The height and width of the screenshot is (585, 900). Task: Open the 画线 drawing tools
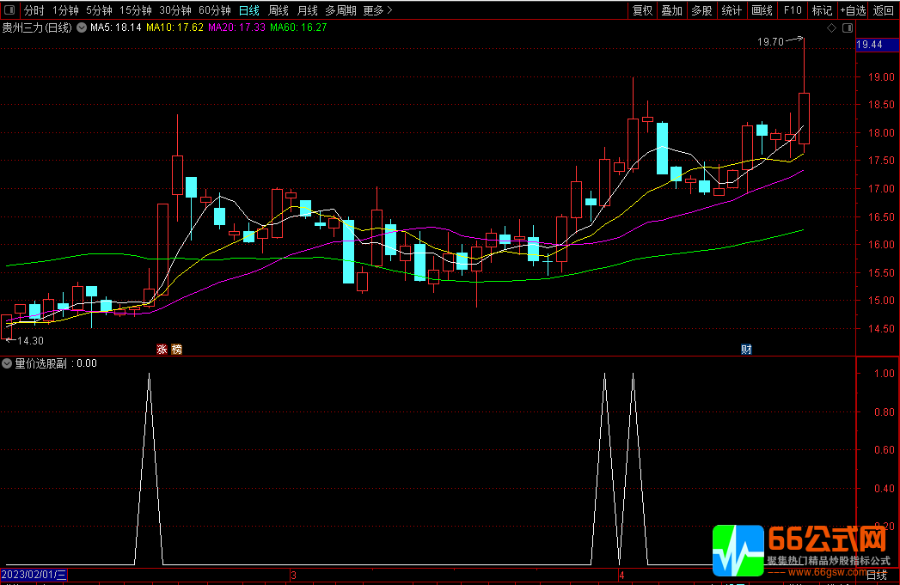coord(762,10)
